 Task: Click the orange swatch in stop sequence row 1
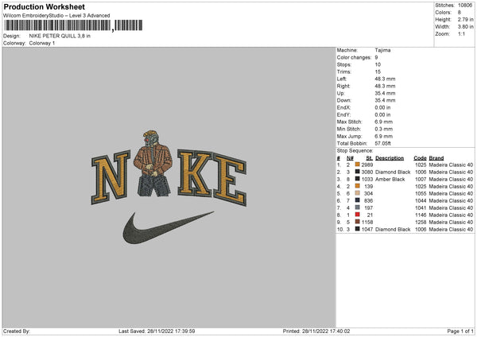[358, 165]
